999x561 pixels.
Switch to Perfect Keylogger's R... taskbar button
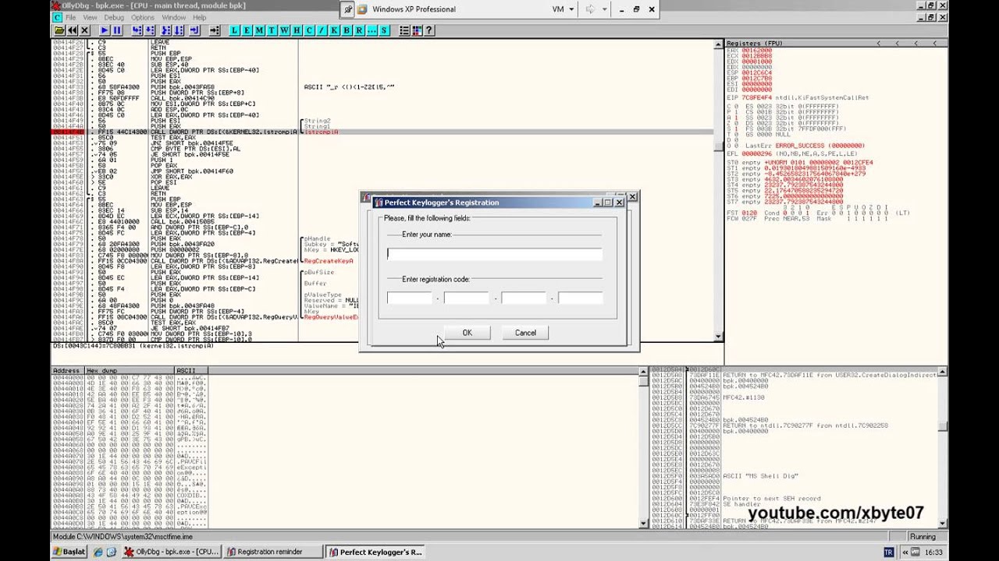pos(376,552)
